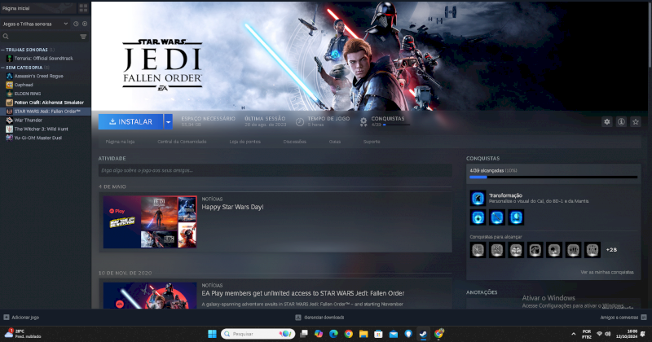Viewport: 652px width, 342px height.
Task: Click the achievements progress bar
Action: [x=553, y=176]
